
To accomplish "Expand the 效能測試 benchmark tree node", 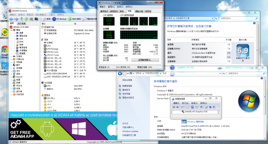I will point(12,94).
